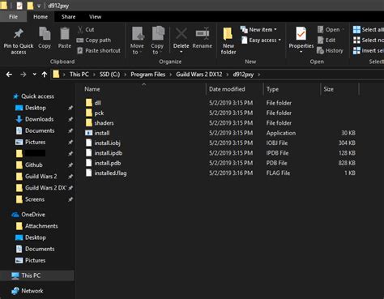Image resolution: width=384 pixels, height=299 pixels.
Task: Select install.ipdb file
Action: 109,153
